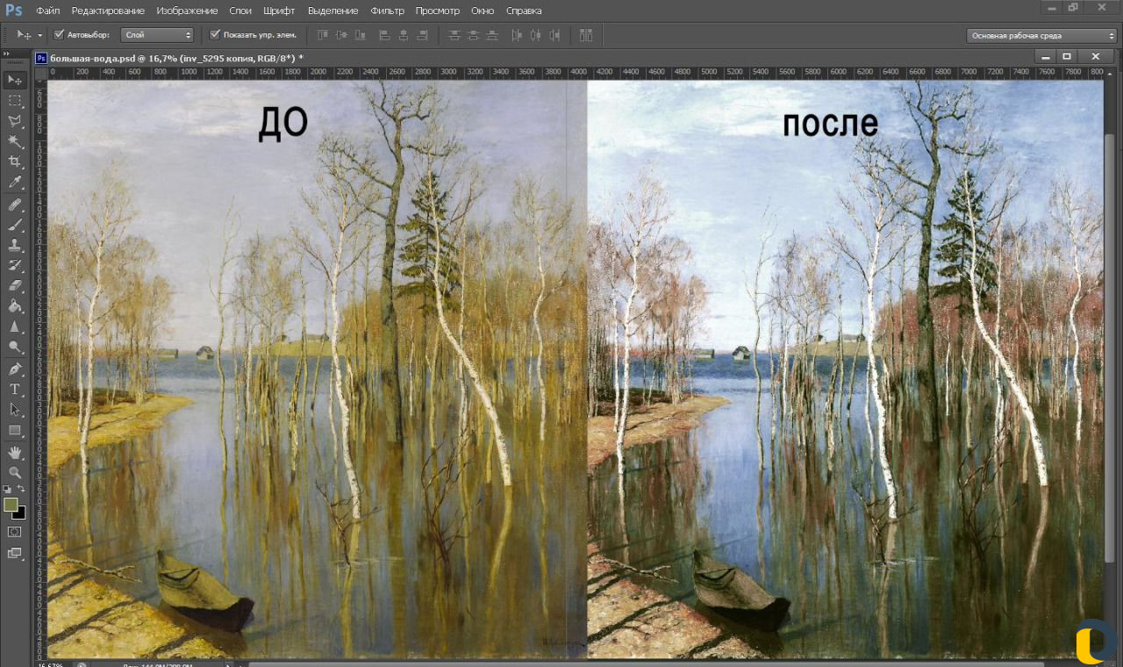Reset default foreground and background colors
This screenshot has height=667, width=1123.
click(x=8, y=489)
